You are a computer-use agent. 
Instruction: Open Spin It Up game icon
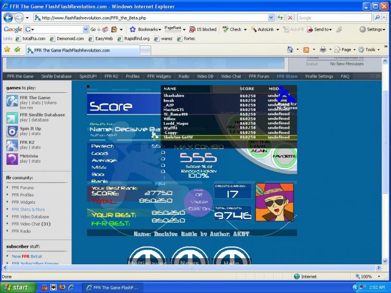point(11,131)
